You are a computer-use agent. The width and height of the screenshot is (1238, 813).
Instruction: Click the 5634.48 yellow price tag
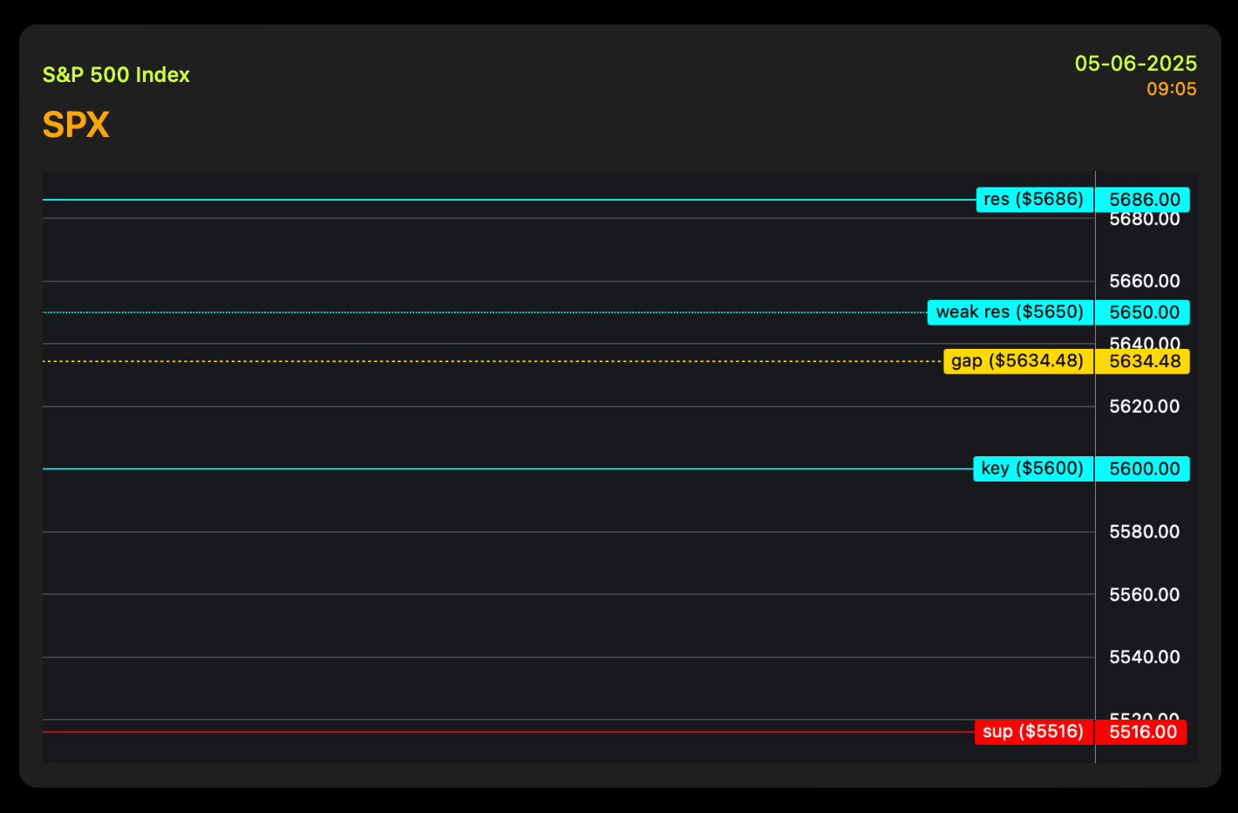(x=1143, y=361)
